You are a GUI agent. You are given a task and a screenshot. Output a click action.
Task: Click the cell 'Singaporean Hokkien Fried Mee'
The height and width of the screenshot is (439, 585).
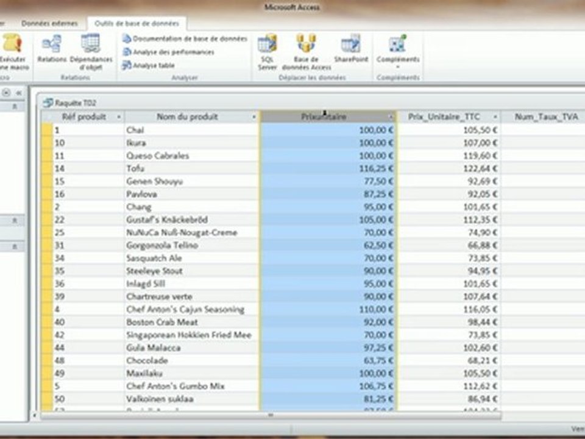(192, 335)
